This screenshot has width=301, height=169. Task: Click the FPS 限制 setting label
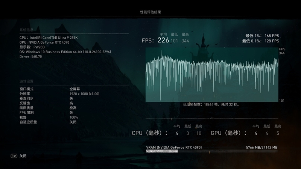tap(26, 113)
